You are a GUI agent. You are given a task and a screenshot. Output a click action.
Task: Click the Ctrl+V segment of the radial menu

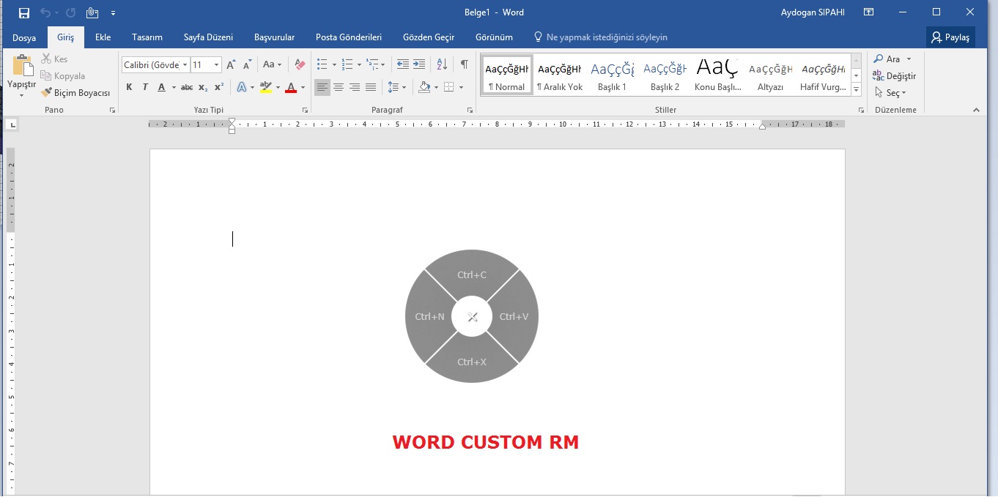[514, 317]
